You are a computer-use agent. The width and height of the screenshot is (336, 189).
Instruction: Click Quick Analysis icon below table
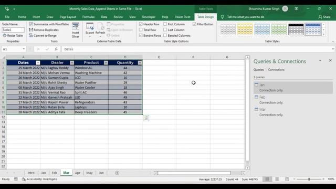pos(146,118)
